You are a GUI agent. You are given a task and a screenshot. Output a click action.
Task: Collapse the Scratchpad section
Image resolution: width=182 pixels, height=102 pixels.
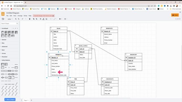[5, 28]
